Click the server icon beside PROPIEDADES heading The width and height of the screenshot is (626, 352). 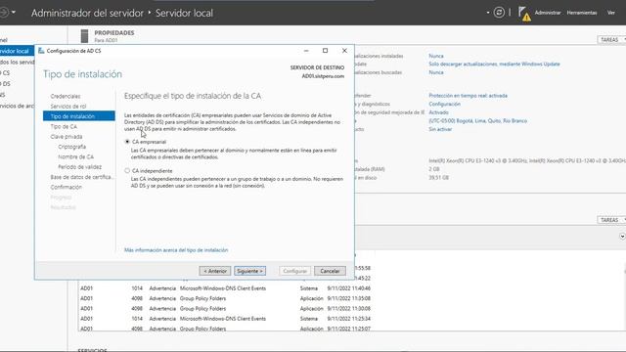point(84,36)
